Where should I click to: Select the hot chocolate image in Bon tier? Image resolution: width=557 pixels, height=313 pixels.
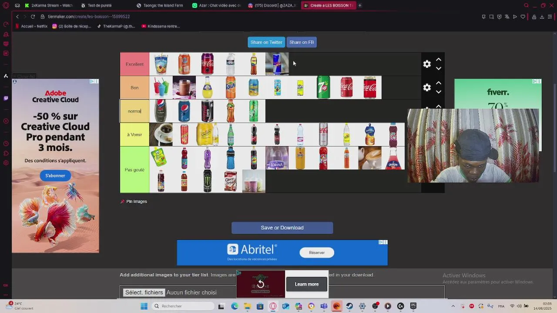tap(184, 87)
